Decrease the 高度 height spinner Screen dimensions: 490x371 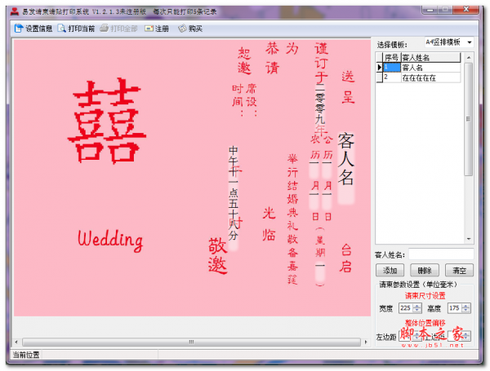pyautogui.click(x=466, y=311)
